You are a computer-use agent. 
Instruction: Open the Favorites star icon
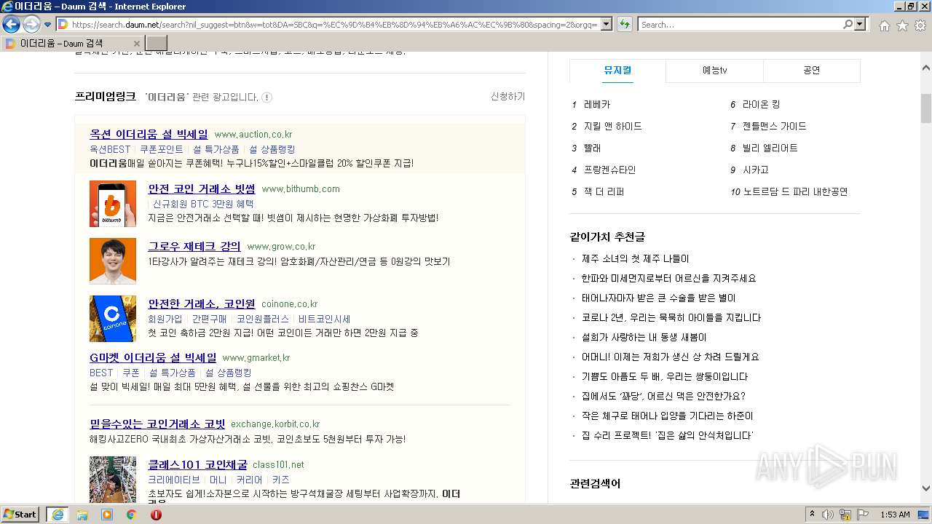tap(902, 25)
